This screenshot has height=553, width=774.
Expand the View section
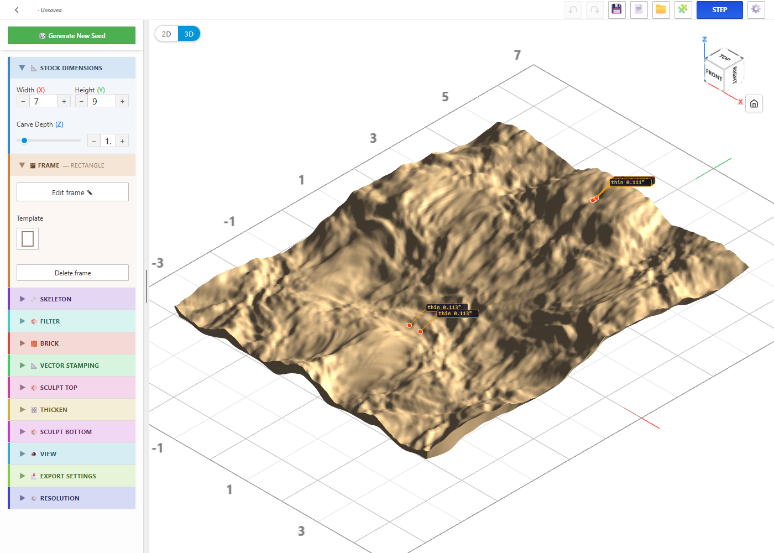pos(72,454)
